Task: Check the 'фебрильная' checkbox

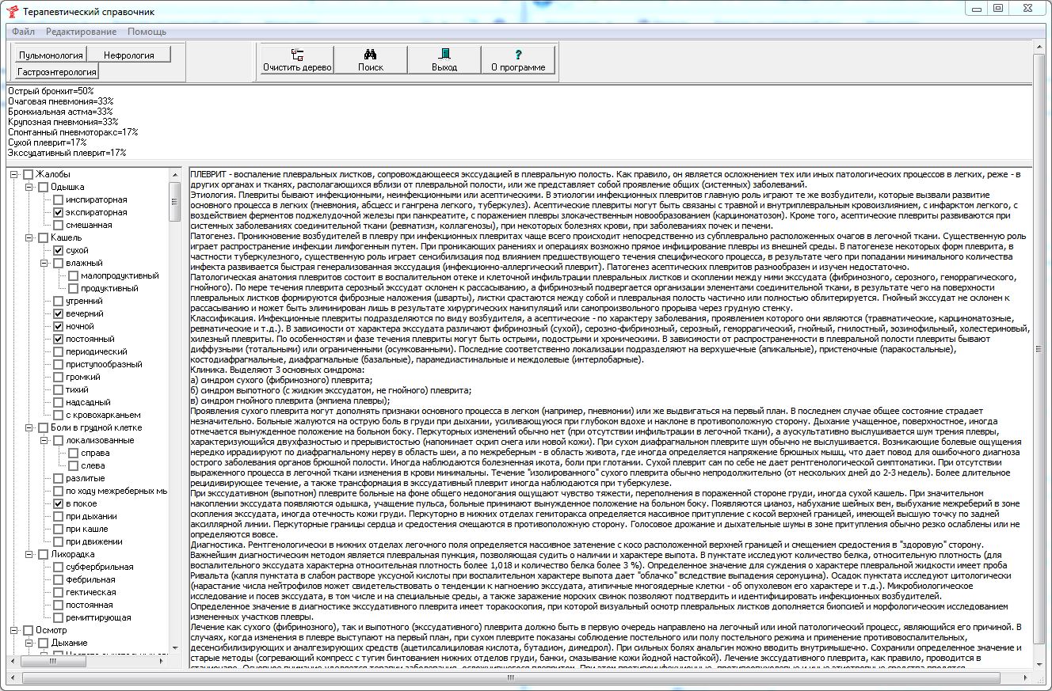Action: pyautogui.click(x=58, y=579)
